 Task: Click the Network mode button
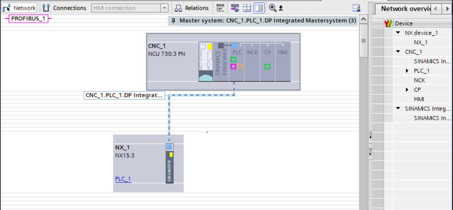coord(20,8)
